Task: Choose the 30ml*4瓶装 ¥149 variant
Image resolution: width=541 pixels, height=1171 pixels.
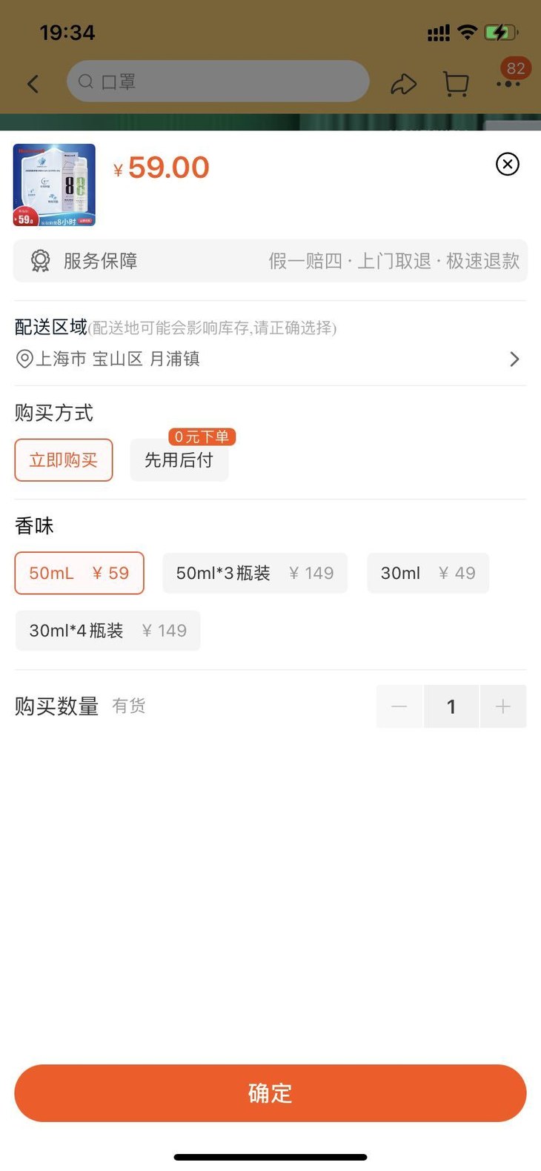Action: [x=107, y=631]
